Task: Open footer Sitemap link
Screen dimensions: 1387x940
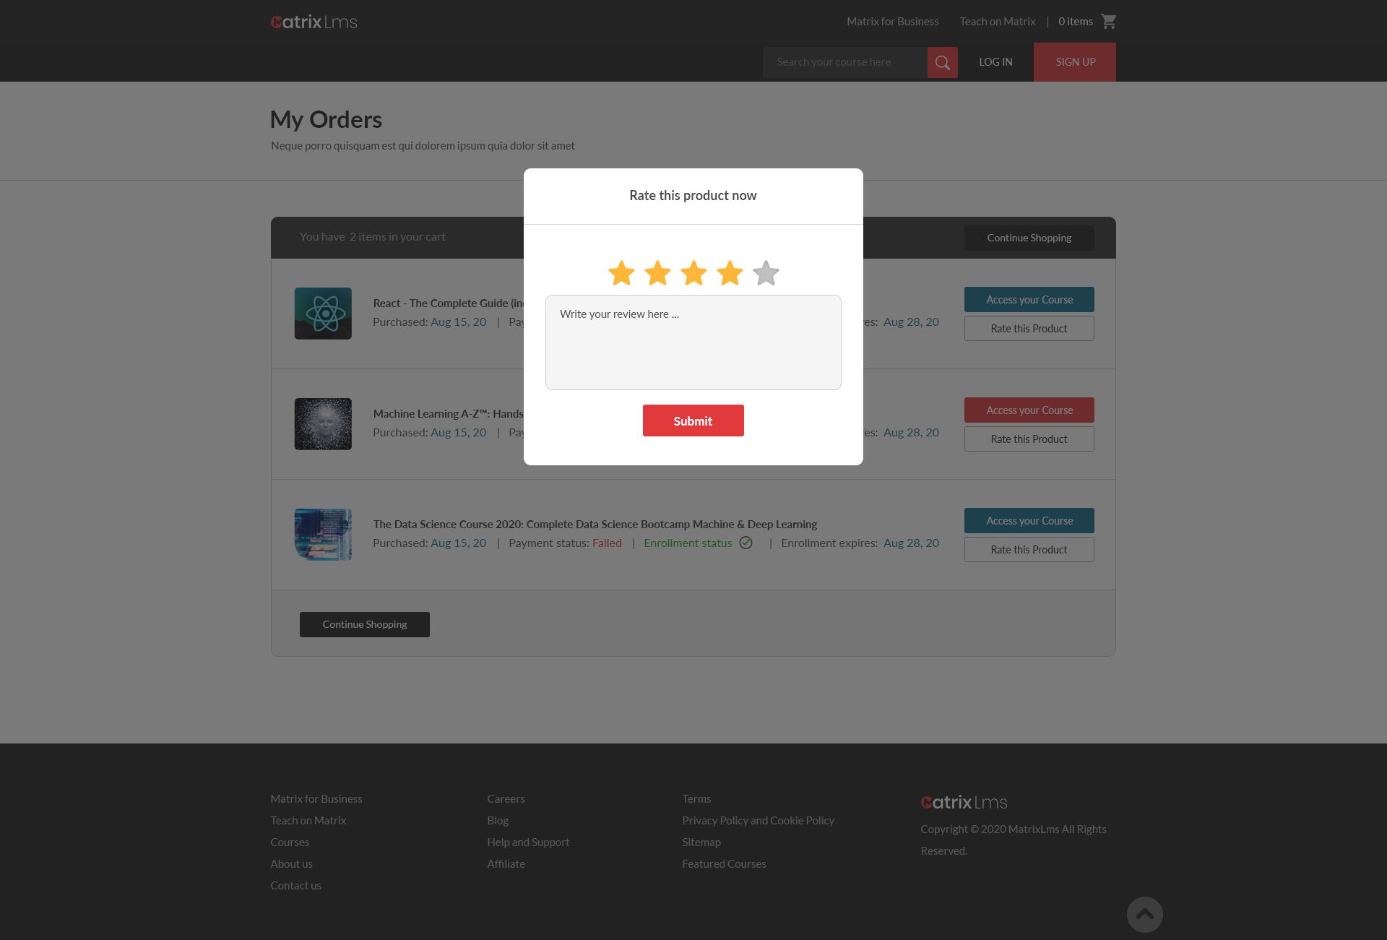Action: [701, 842]
